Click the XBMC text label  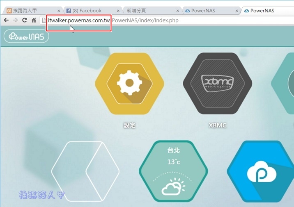coord(217,125)
